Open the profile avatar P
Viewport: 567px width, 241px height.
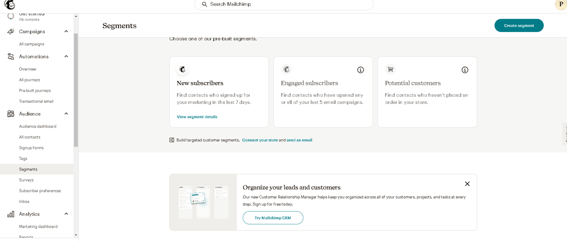coord(561,4)
